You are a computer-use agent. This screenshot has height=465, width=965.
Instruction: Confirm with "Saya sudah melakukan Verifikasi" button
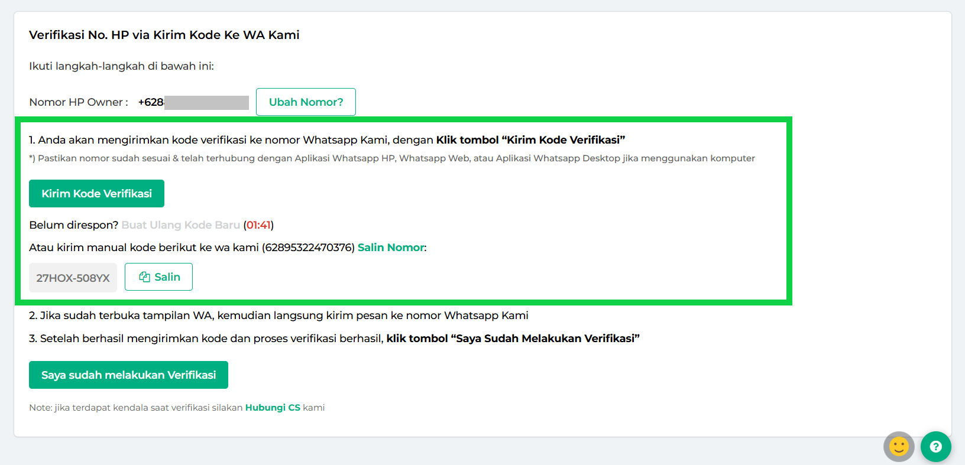(x=128, y=375)
